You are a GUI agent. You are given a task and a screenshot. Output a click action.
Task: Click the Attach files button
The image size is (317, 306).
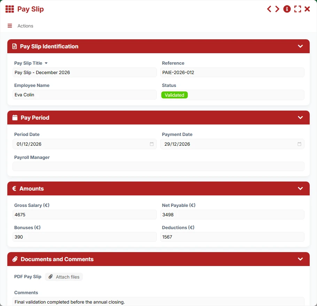point(64,277)
